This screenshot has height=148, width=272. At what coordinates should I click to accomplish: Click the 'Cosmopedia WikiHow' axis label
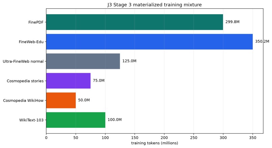click(23, 101)
